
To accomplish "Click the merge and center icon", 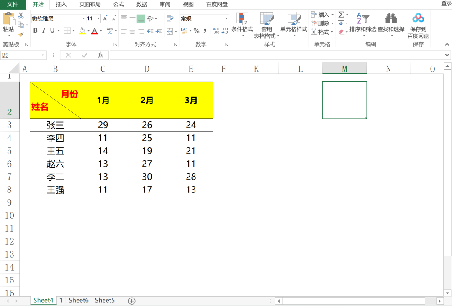I will pos(170,31).
